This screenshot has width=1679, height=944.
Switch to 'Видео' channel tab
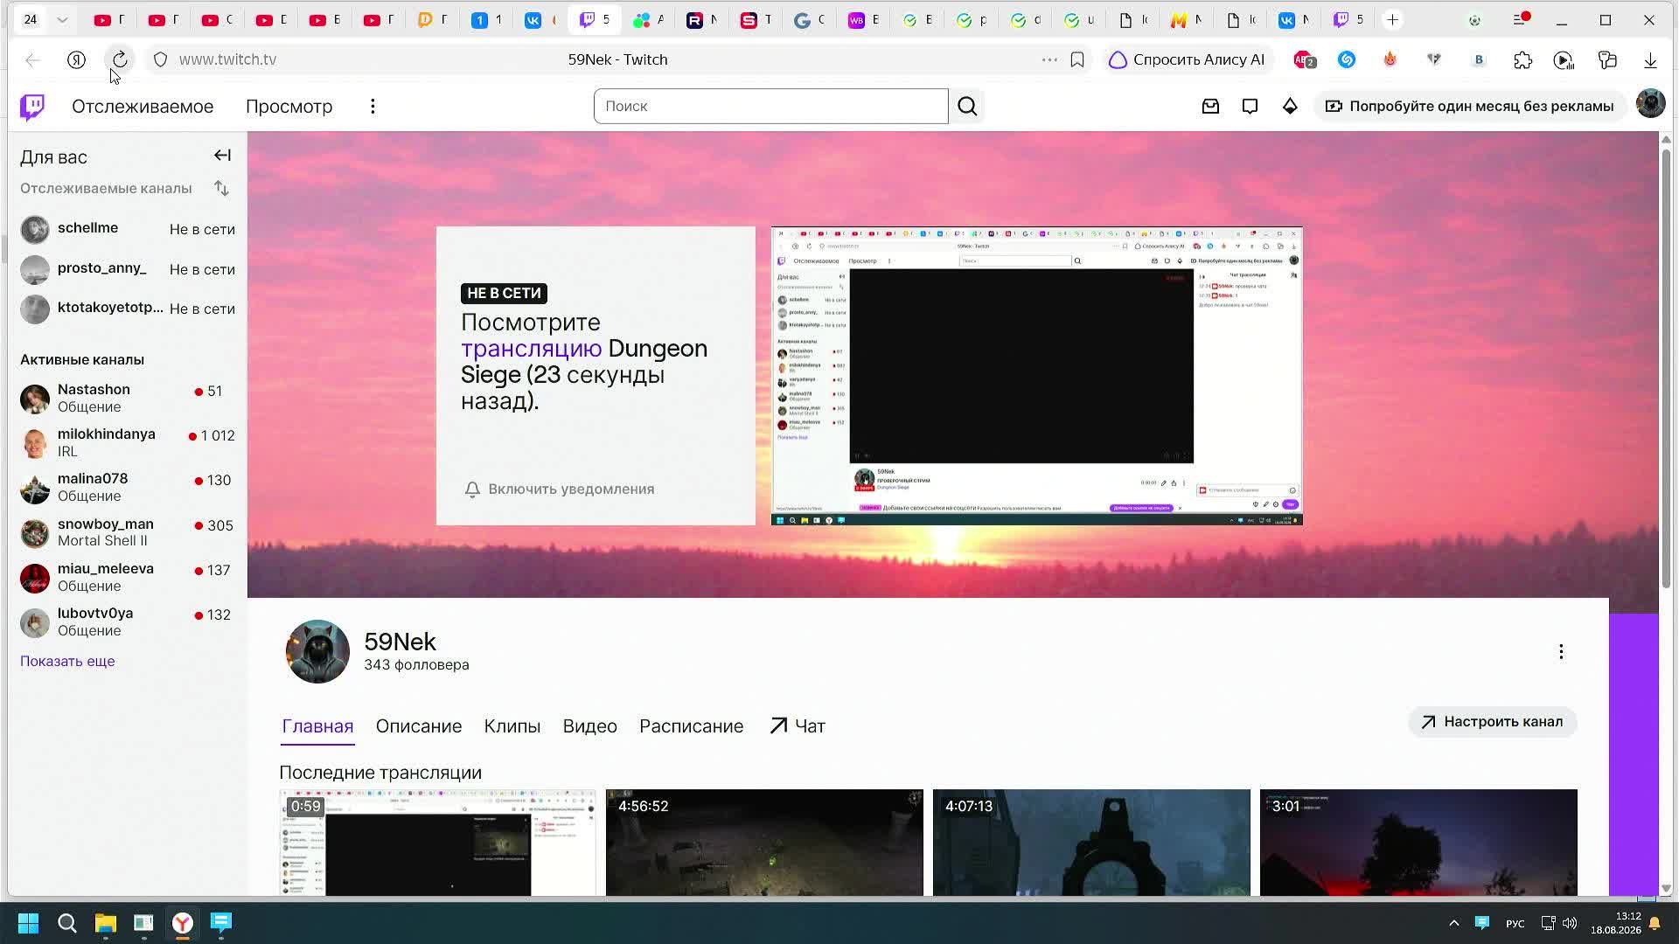coord(589,726)
